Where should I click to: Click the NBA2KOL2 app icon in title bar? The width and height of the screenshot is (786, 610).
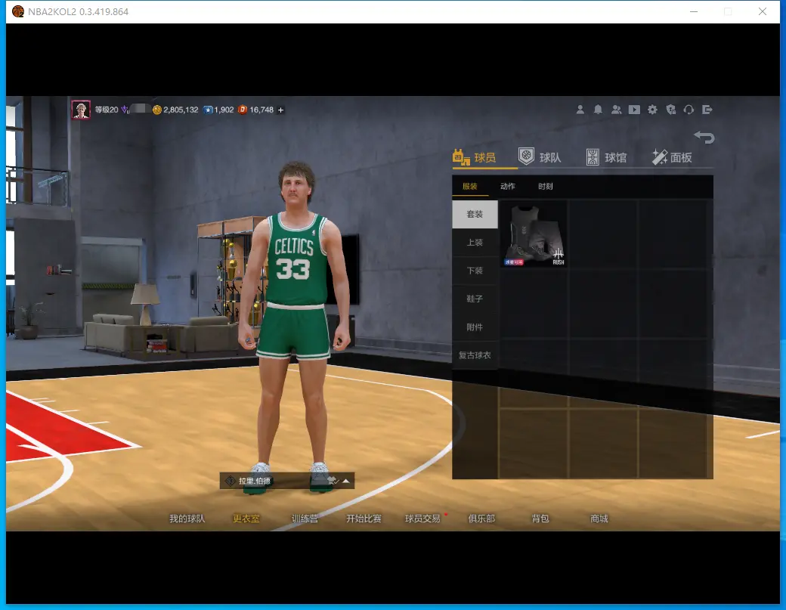point(18,11)
